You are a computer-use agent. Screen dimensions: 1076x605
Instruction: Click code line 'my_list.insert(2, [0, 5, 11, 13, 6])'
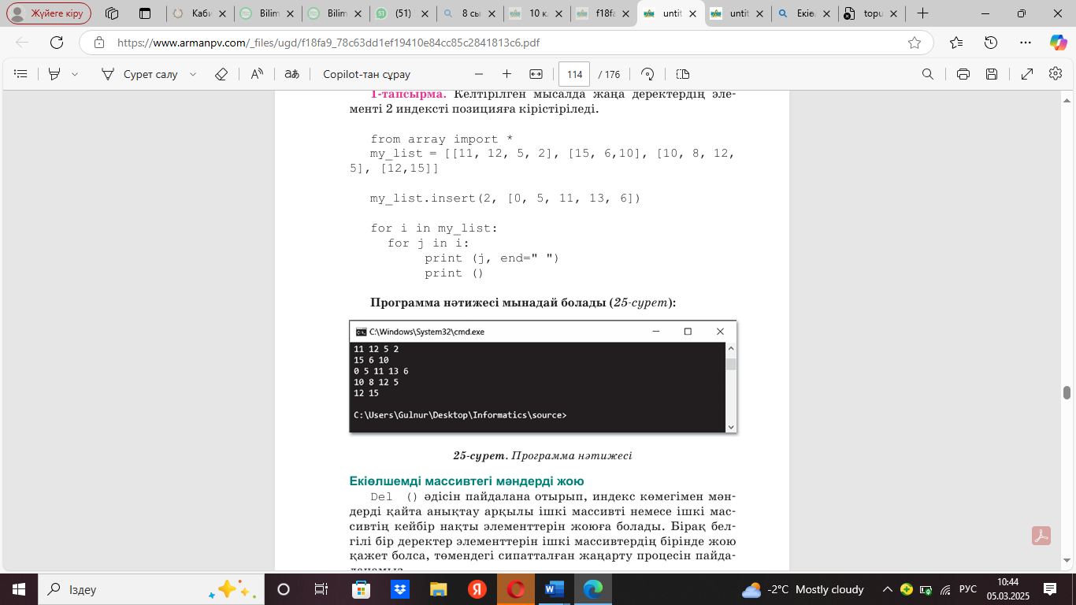click(506, 199)
